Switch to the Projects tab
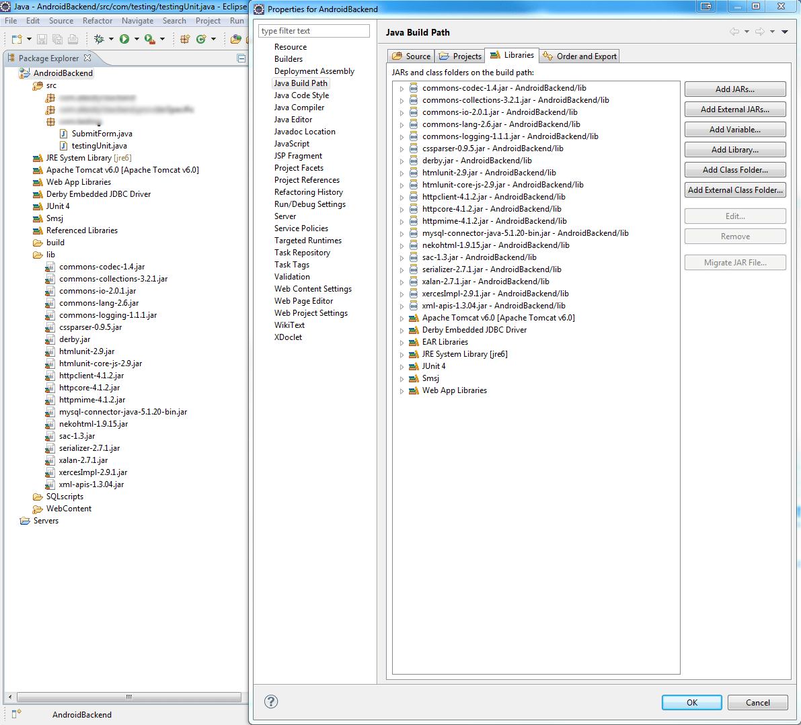This screenshot has height=725, width=801. (460, 56)
